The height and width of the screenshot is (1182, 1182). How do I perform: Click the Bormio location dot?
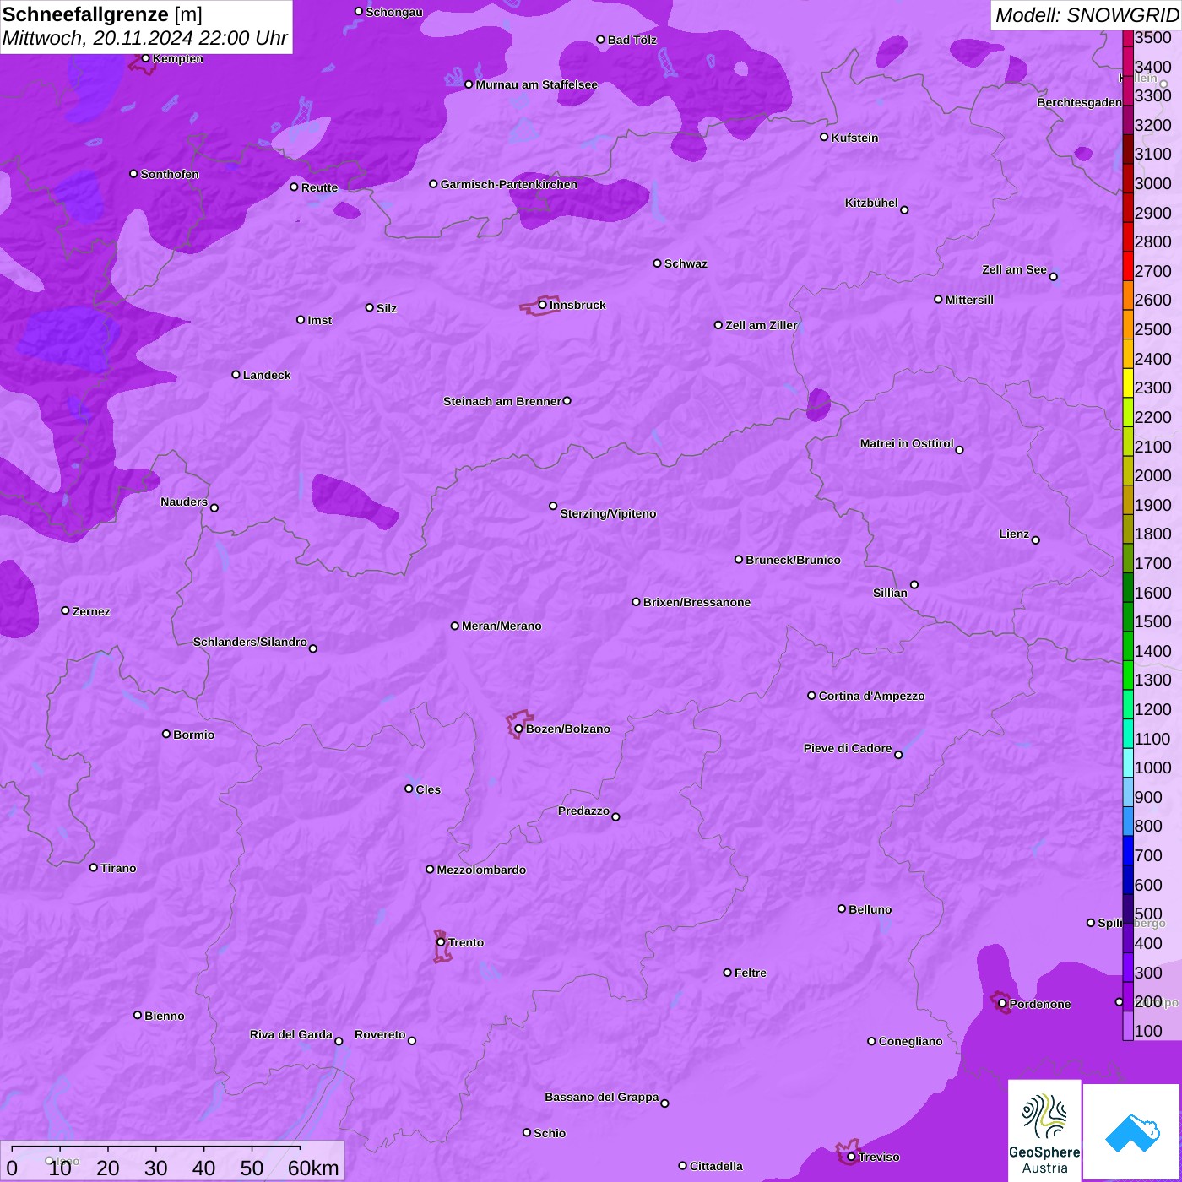pos(166,734)
